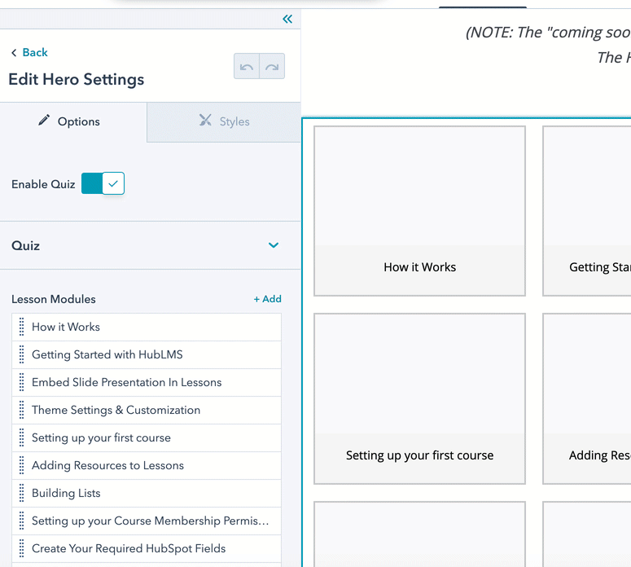631x567 pixels.
Task: Add a new lesson module
Action: 268,299
